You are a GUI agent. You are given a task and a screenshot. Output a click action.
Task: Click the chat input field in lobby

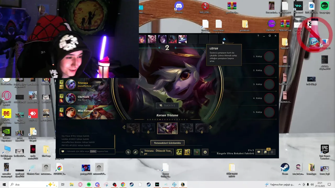click(88, 151)
